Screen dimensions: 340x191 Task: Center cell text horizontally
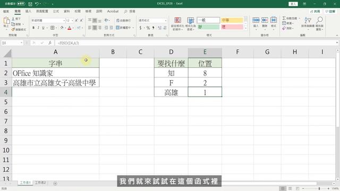click(x=95, y=28)
